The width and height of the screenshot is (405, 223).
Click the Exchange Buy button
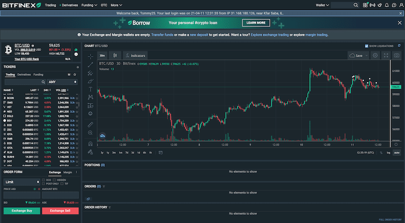[22, 211]
